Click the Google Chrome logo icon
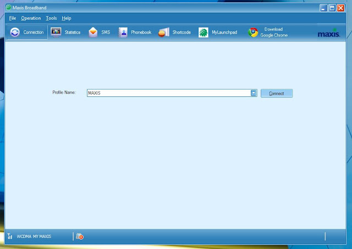Screen dimensions: 352x249 pyautogui.click(x=253, y=33)
